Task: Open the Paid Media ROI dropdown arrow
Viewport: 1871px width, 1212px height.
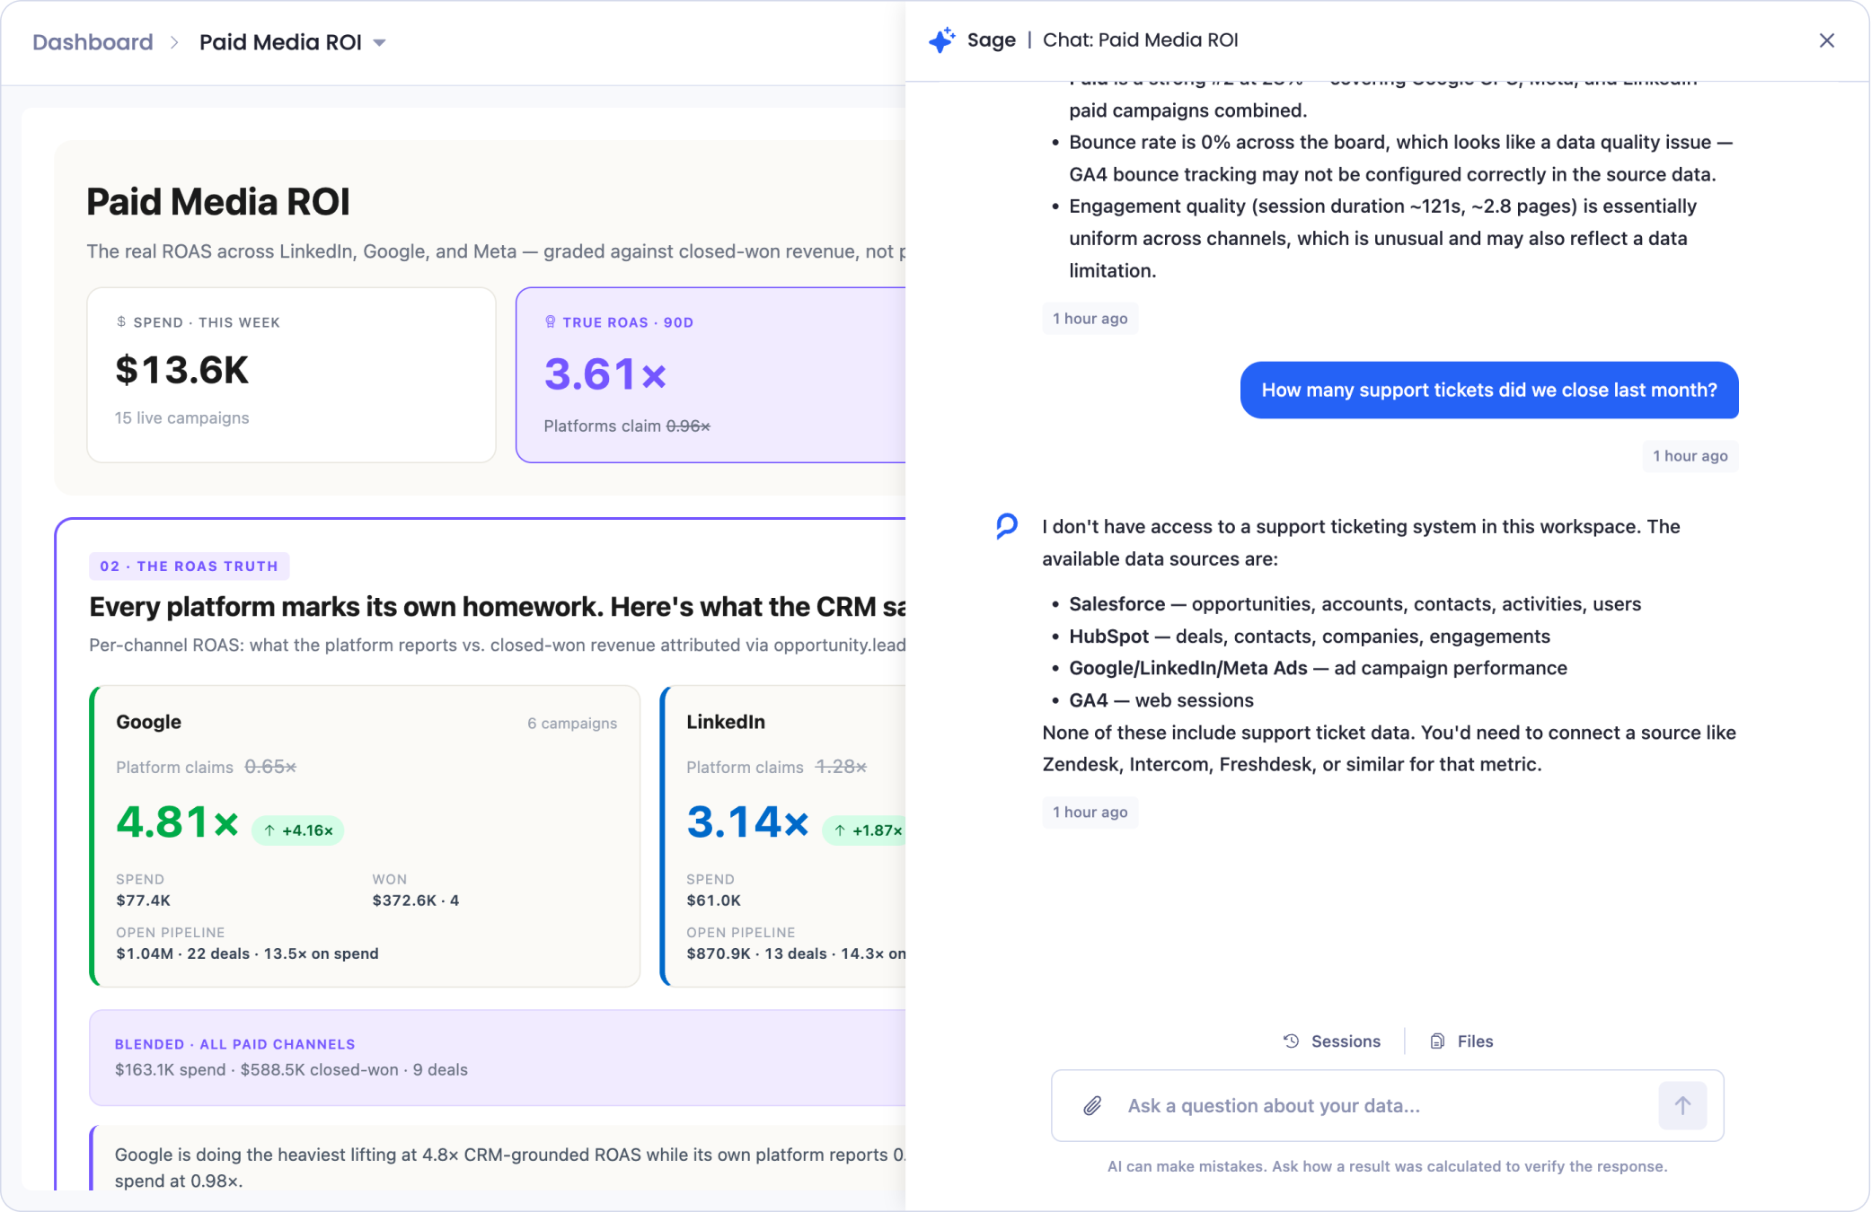Action: click(380, 43)
